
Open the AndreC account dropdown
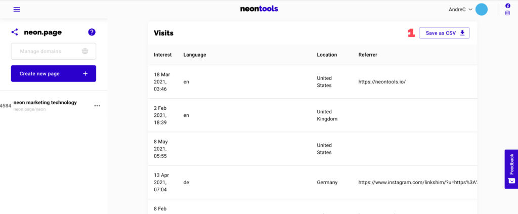pyautogui.click(x=460, y=10)
